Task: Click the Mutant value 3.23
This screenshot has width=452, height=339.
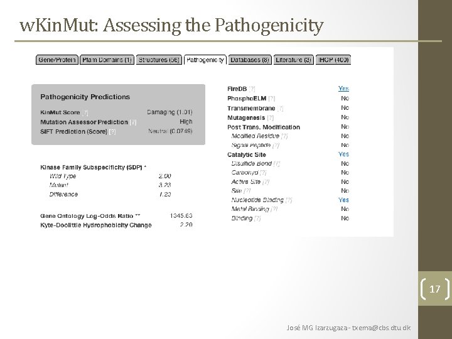Action: [164, 185]
